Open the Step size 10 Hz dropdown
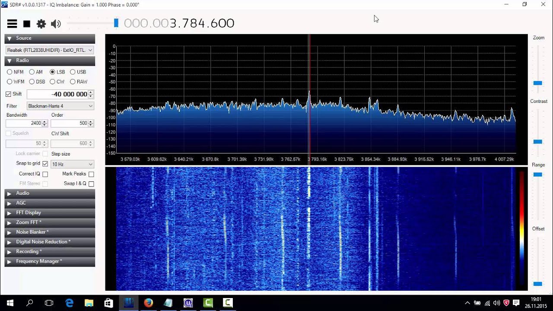 pos(72,164)
